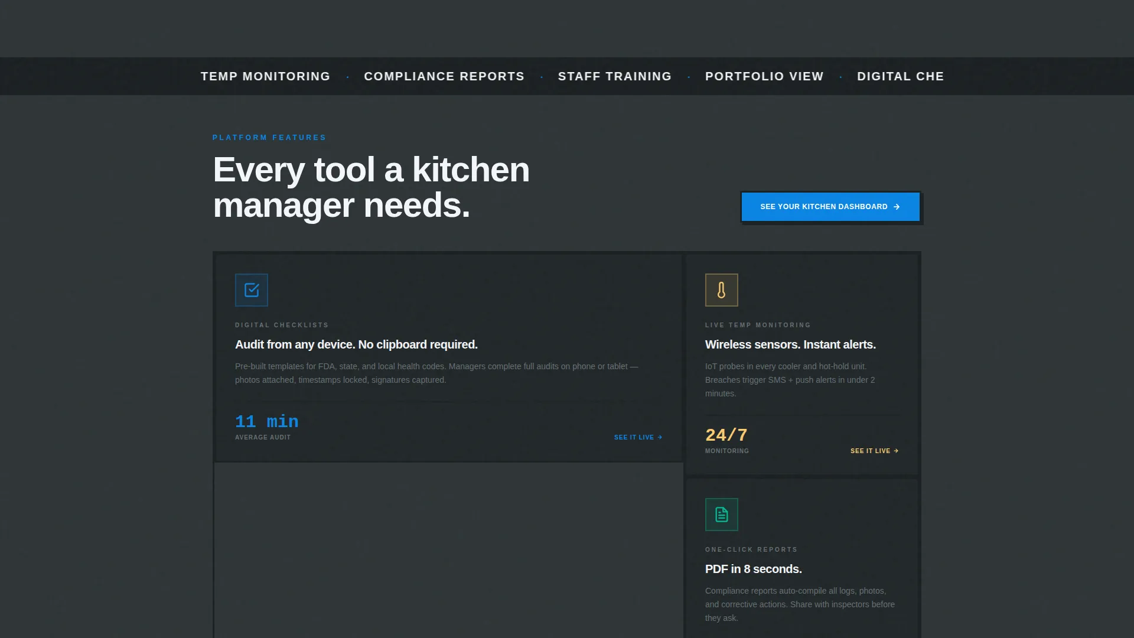Follow See It Live link under 11 min

[x=638, y=438]
